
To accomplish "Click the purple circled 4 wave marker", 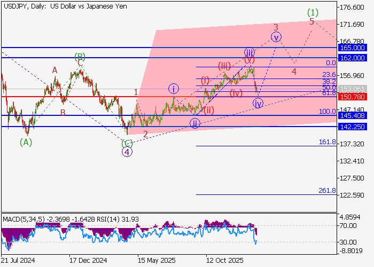I will [127, 152].
